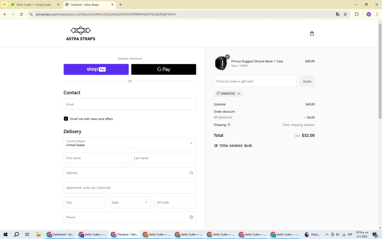Click the Primus band product thumbnail
Image resolution: width=382 pixels, height=239 pixels.
click(x=221, y=63)
